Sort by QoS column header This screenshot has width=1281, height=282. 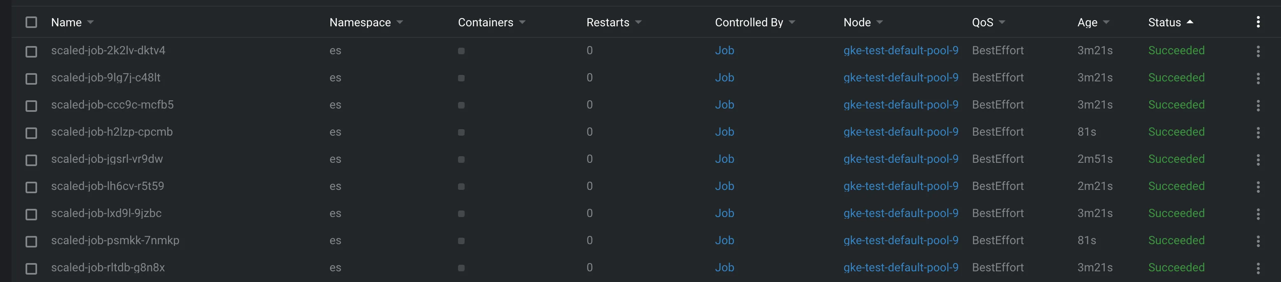point(983,22)
